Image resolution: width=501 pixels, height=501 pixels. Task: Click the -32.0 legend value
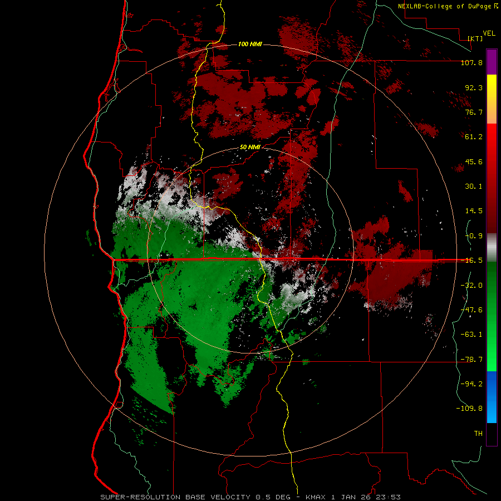click(471, 286)
